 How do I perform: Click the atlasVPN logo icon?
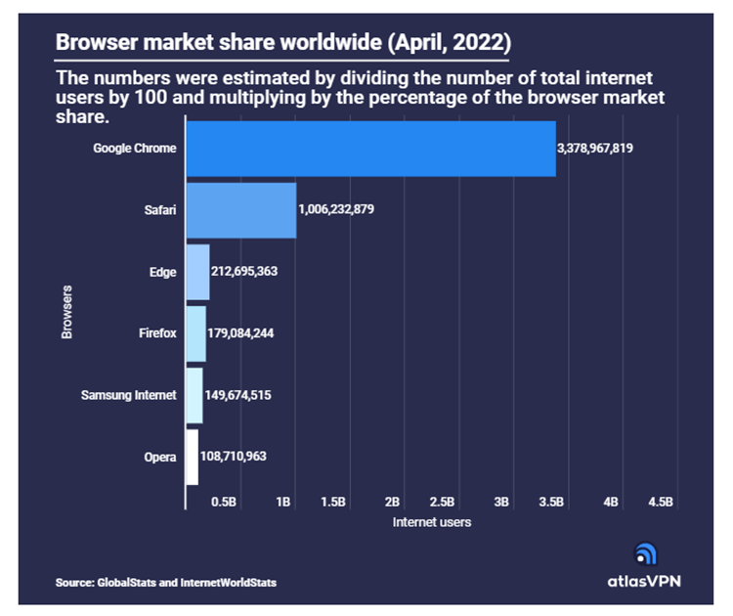click(x=646, y=554)
